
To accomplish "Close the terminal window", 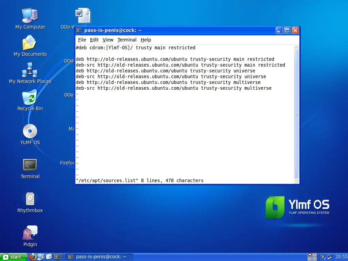I will click(x=295, y=30).
